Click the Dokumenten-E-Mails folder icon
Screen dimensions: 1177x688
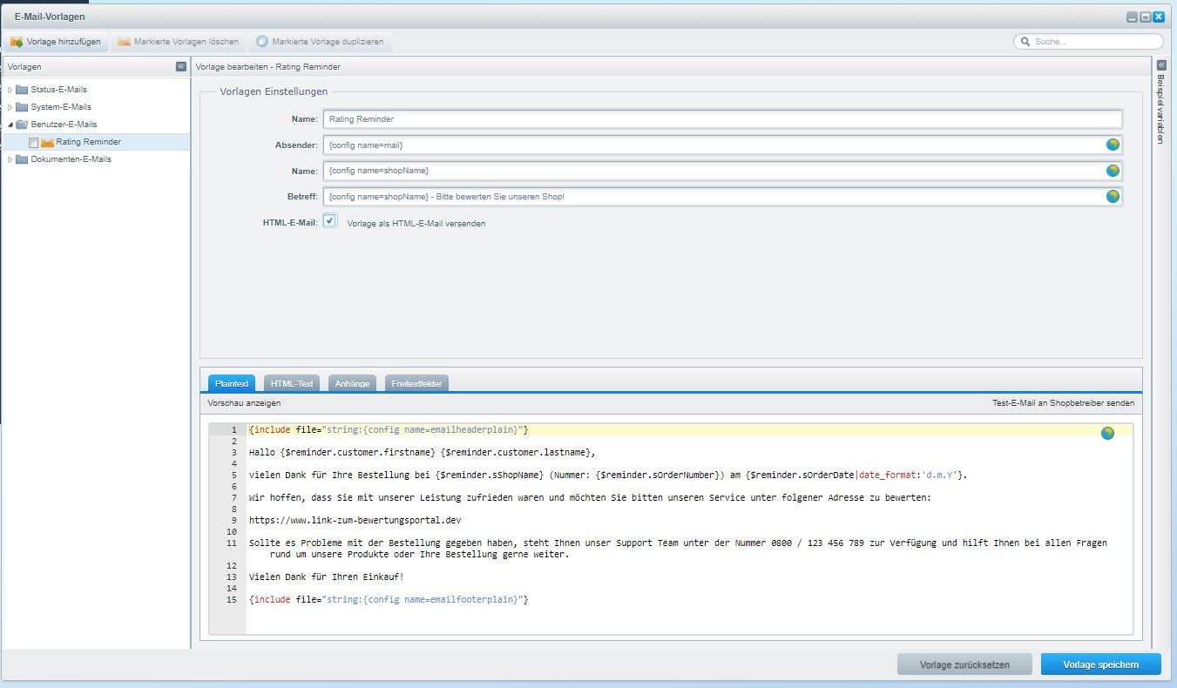(x=22, y=159)
